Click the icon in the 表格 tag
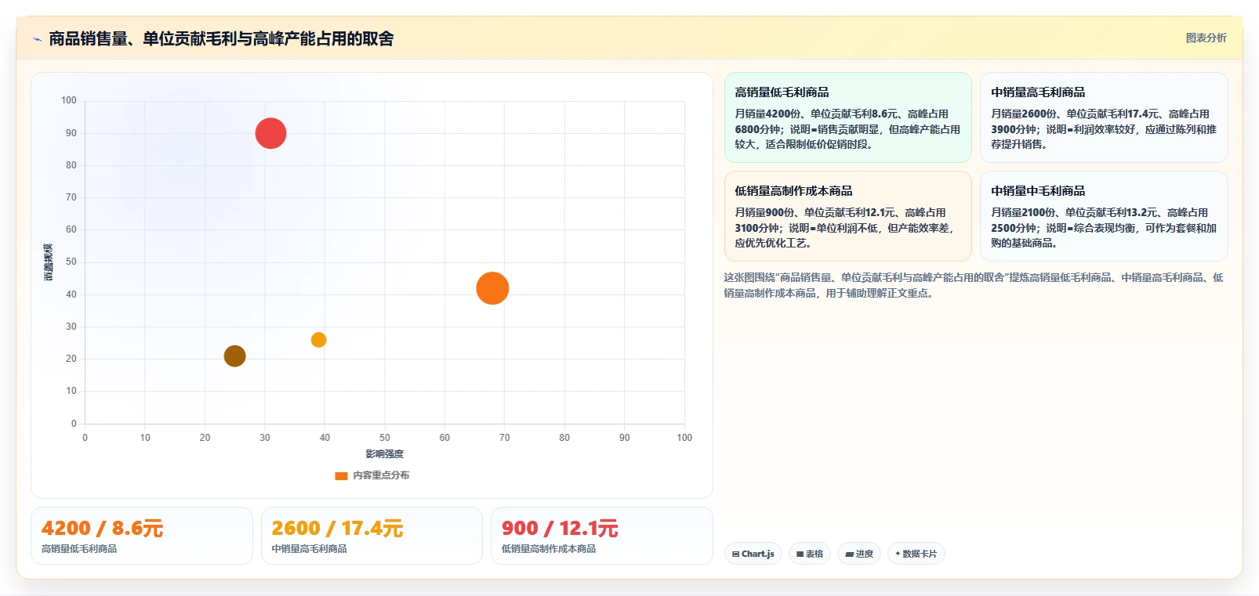Screen dimensions: 1259x596 (800, 554)
